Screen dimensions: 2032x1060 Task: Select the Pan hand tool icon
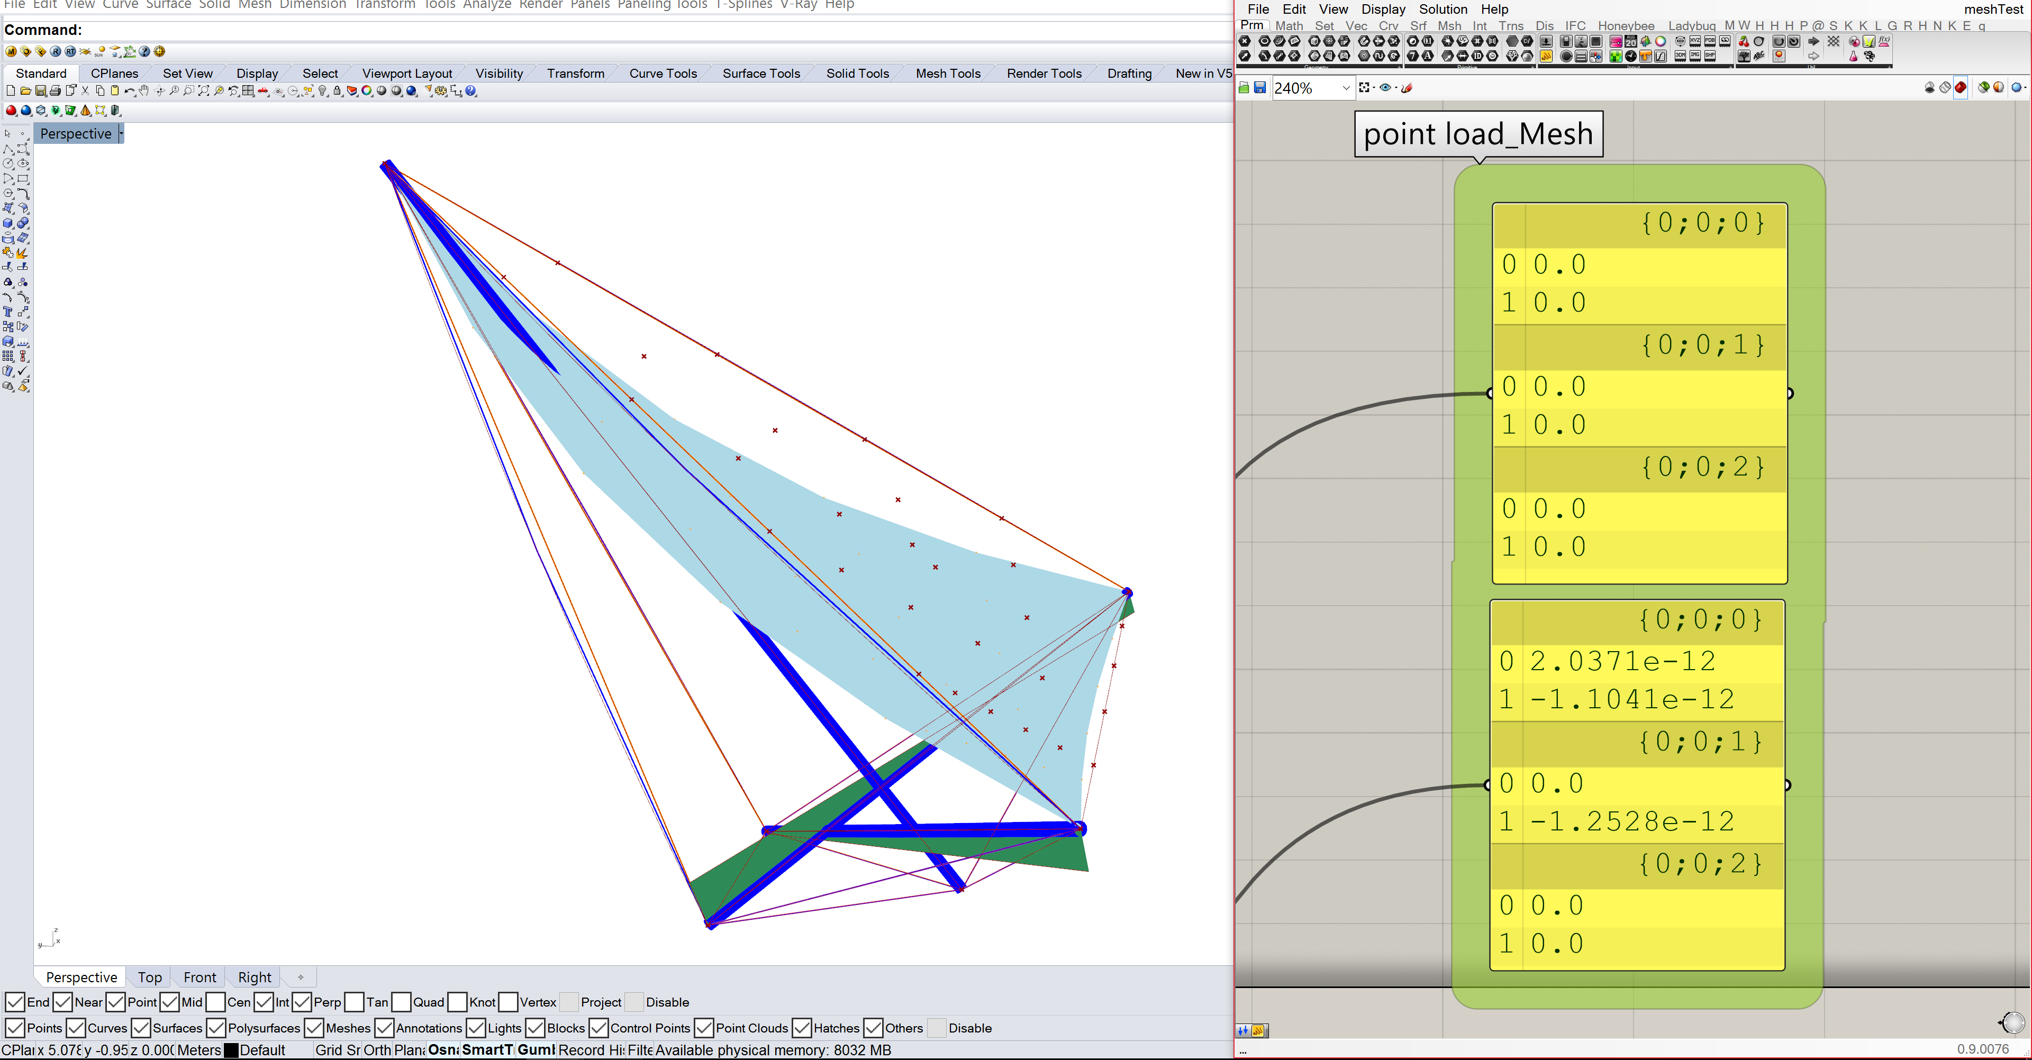(x=143, y=90)
